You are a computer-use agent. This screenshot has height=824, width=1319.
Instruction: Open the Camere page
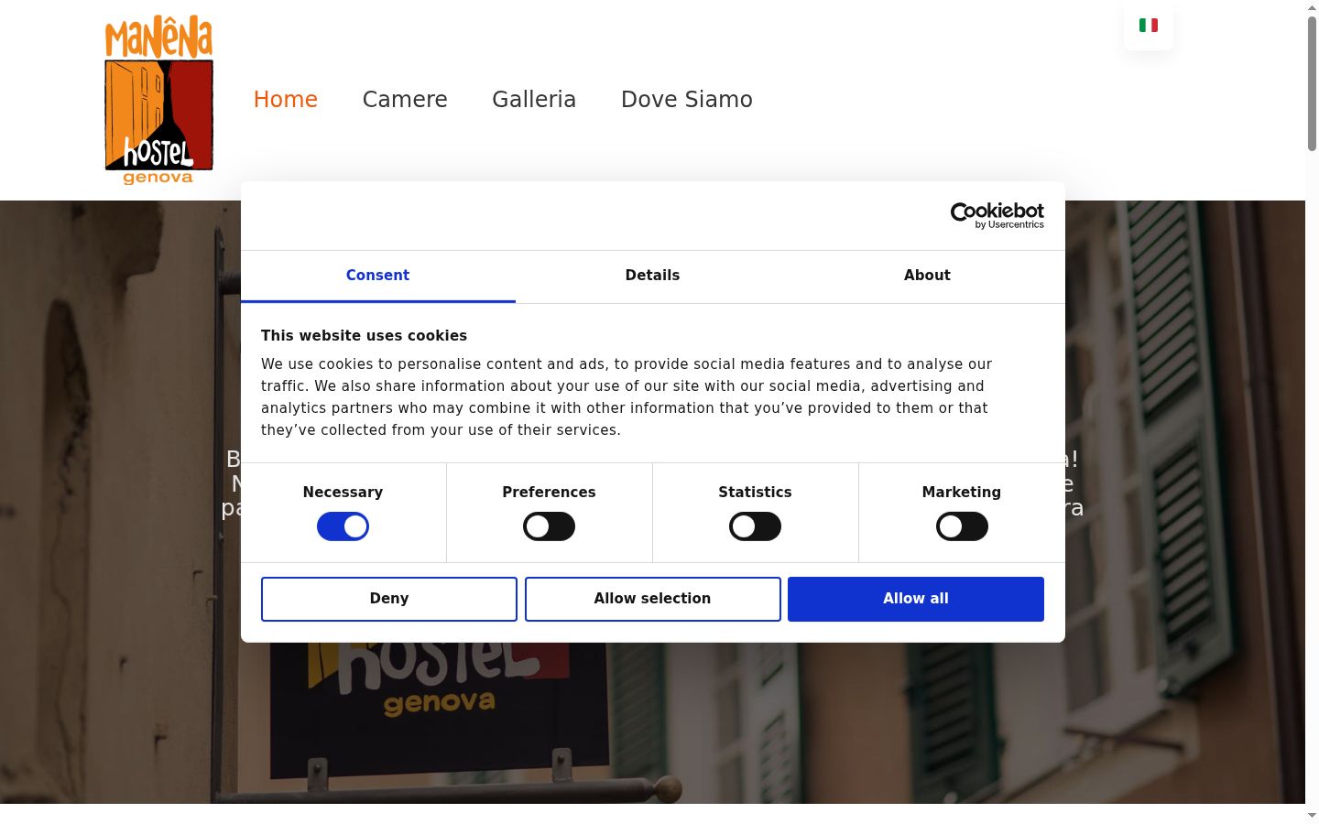click(405, 100)
